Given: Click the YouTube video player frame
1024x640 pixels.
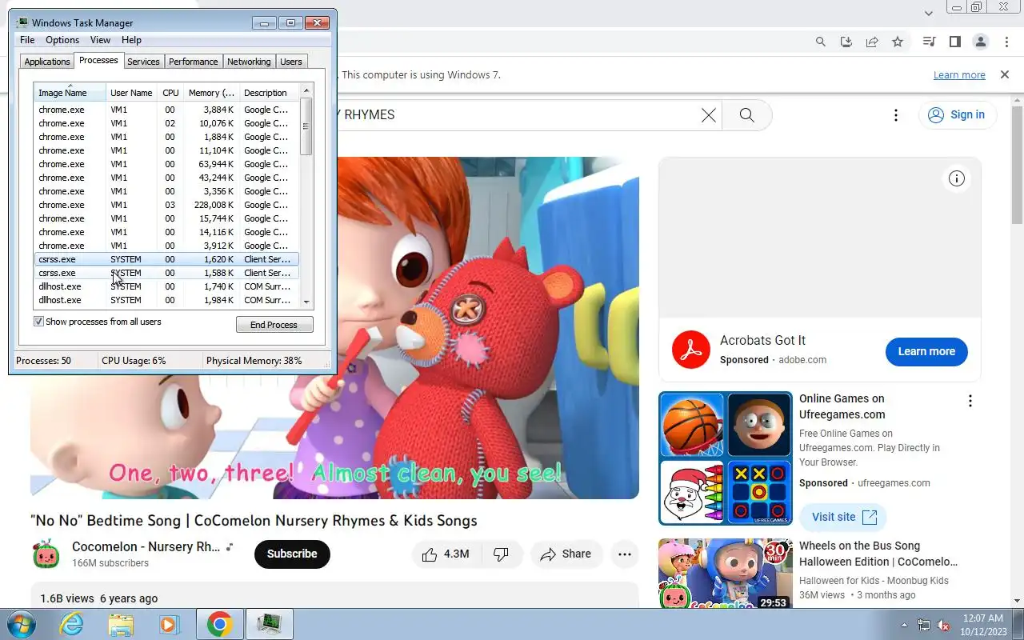Looking at the screenshot, I should [x=334, y=328].
